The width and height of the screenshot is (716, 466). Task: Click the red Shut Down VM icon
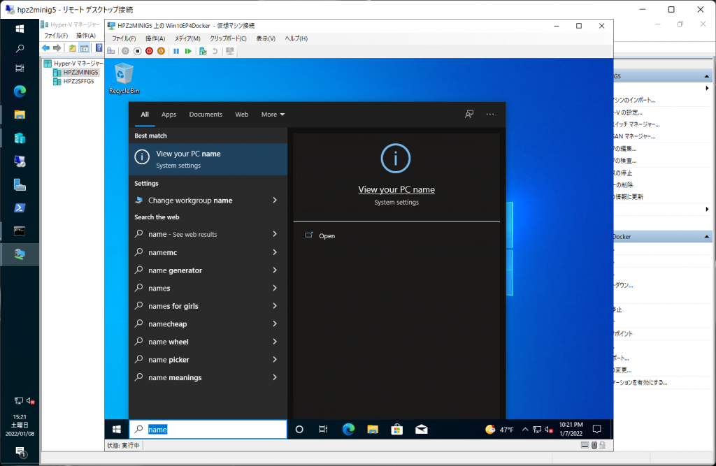(x=149, y=51)
